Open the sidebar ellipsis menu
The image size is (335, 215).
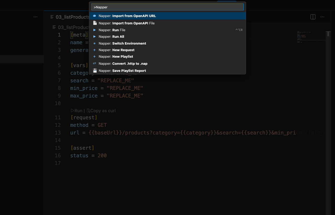[x=35, y=17]
